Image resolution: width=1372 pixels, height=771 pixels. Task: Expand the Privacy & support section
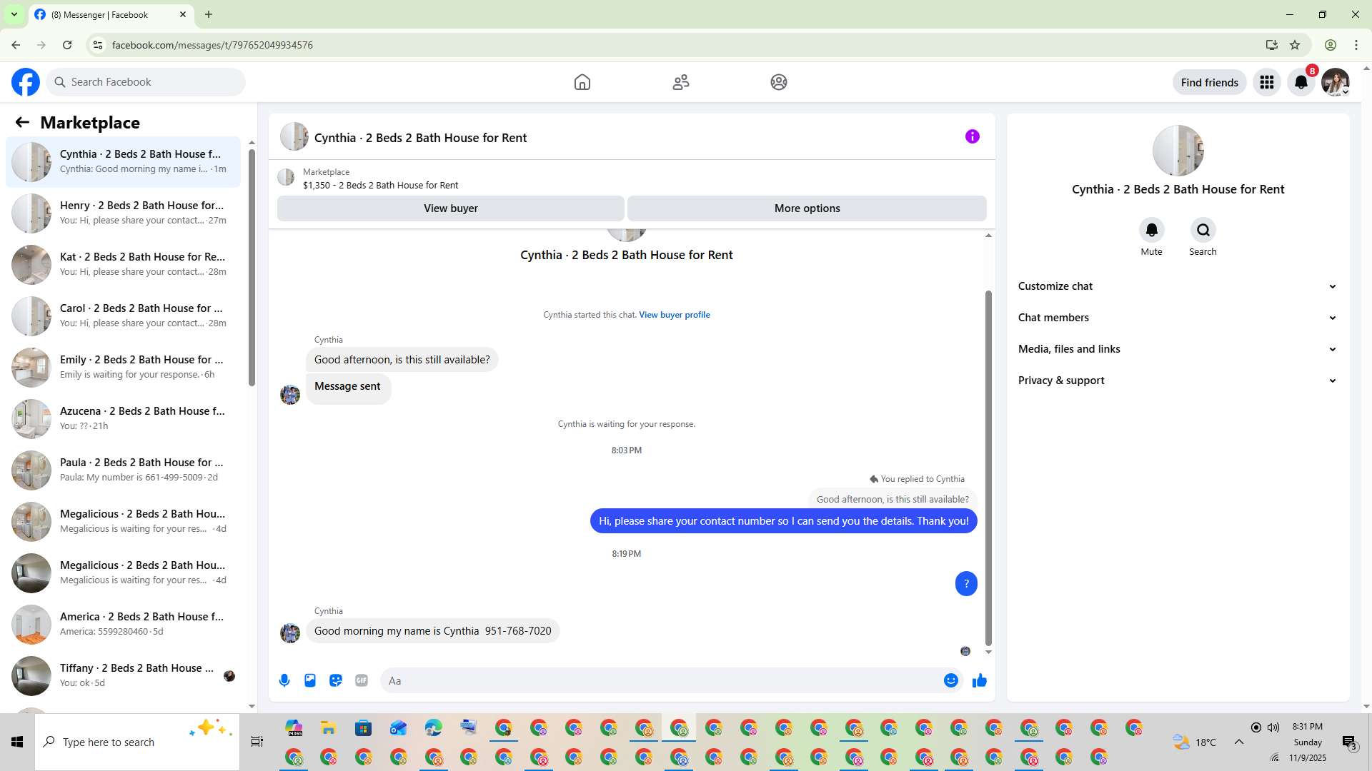1178,381
